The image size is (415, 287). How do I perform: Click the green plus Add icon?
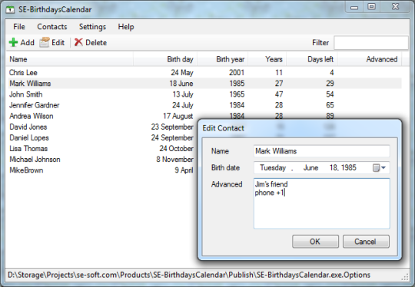[x=13, y=42]
